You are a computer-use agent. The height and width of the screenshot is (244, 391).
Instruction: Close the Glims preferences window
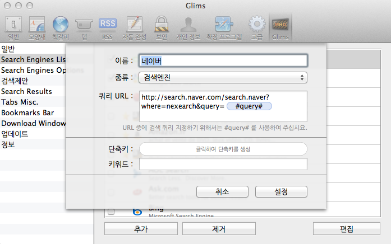[x=7, y=6]
